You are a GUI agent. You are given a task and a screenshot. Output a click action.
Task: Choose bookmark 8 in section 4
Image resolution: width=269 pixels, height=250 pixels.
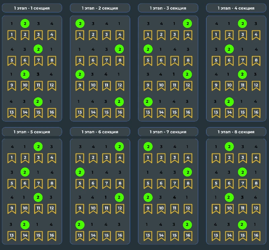click(256, 61)
